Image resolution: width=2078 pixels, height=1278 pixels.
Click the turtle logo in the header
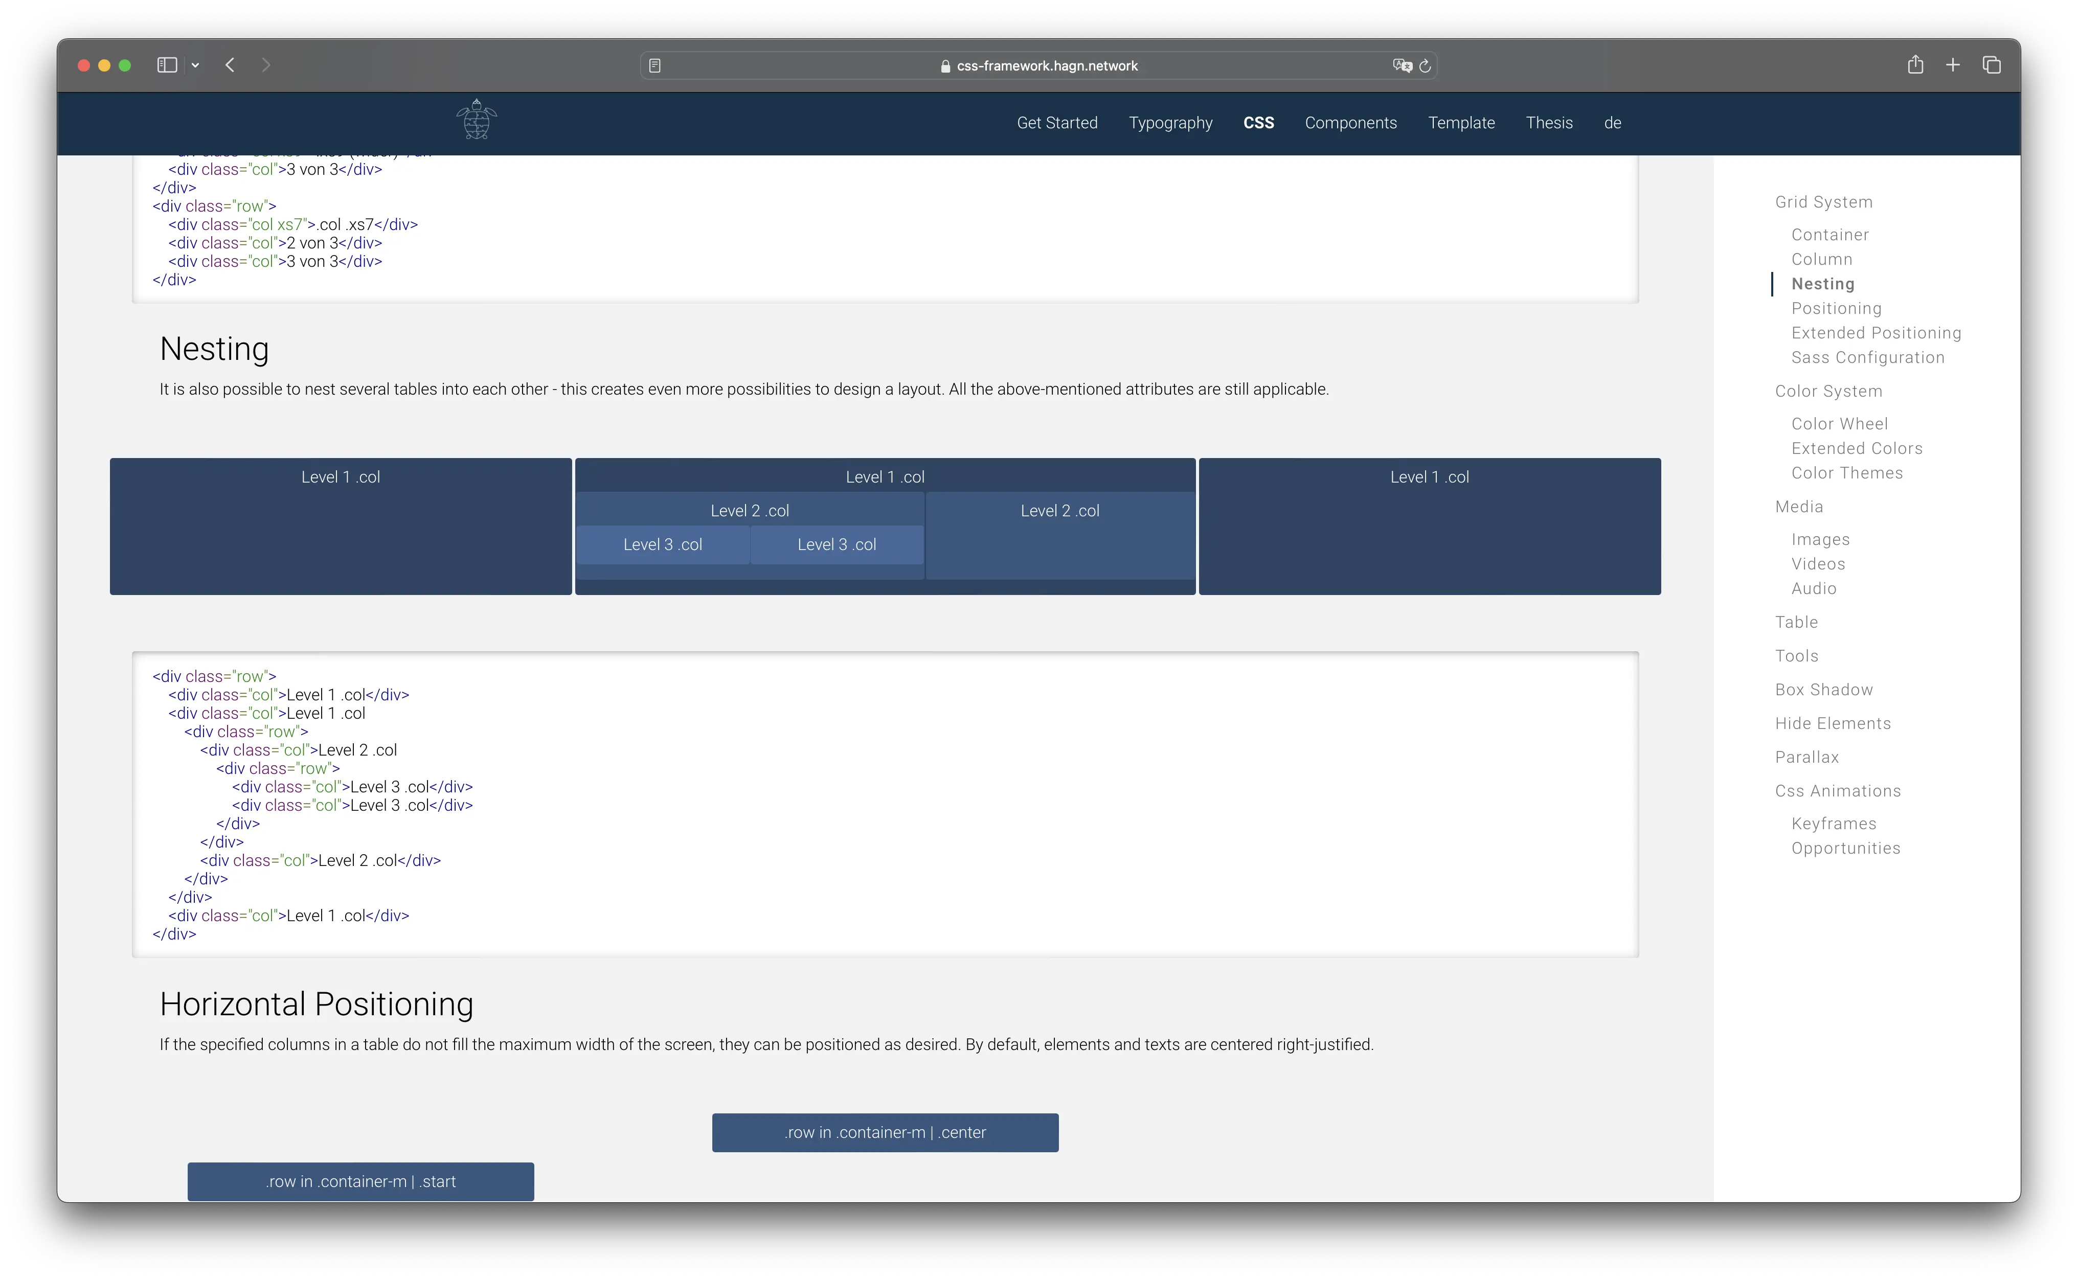point(476,120)
